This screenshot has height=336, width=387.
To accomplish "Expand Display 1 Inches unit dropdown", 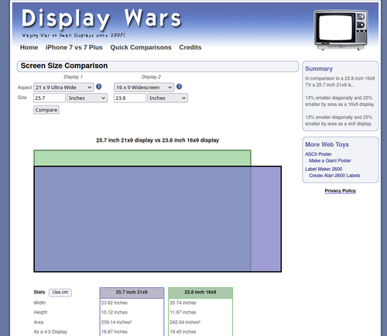I will [x=87, y=98].
